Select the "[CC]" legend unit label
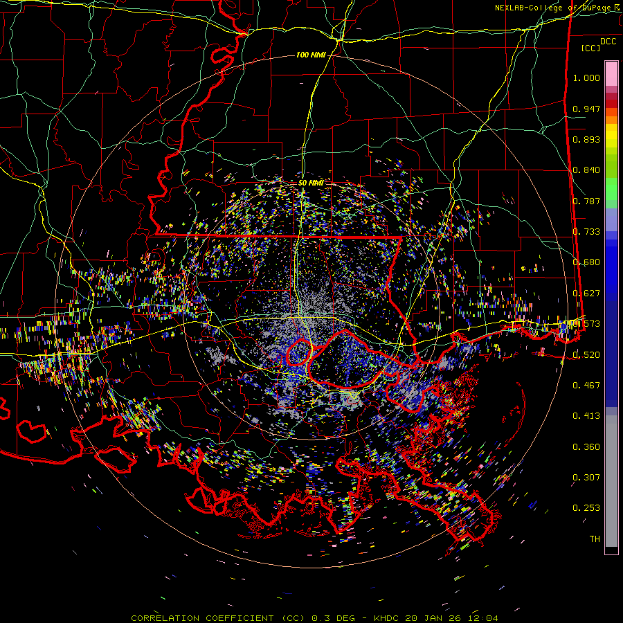 click(x=591, y=48)
